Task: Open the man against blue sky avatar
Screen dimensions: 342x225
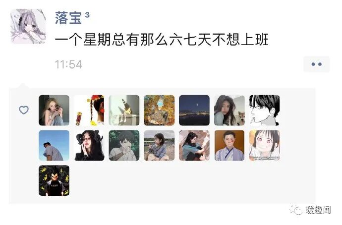Action: [x=54, y=145]
